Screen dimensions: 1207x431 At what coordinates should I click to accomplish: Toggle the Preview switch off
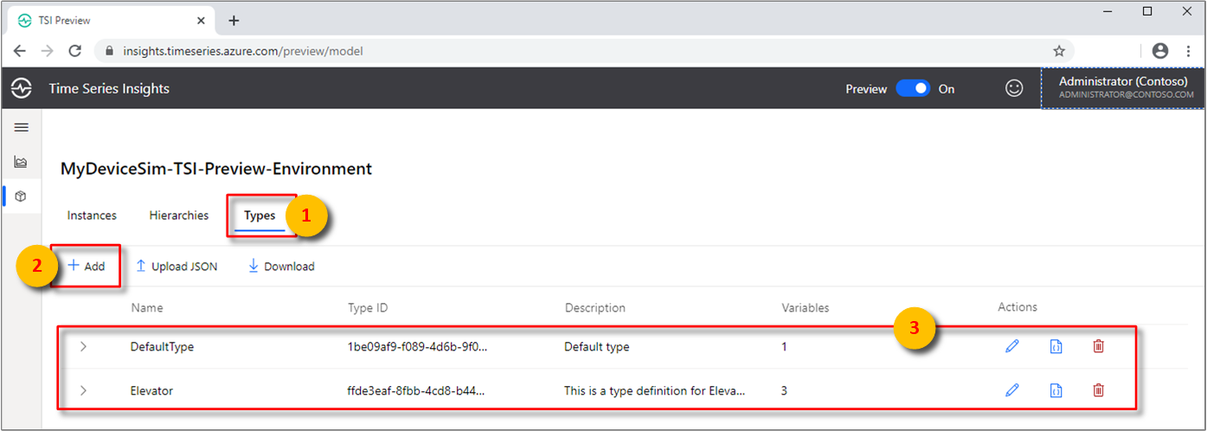913,88
